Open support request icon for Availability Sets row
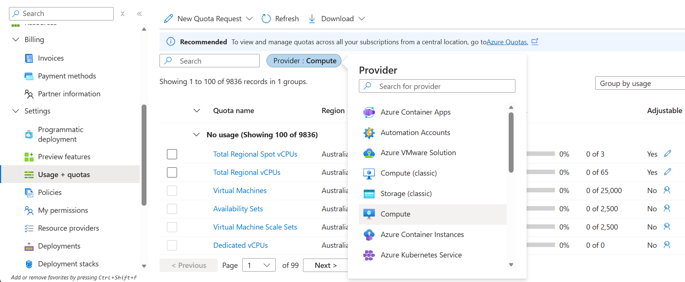685x282 pixels. pos(667,208)
